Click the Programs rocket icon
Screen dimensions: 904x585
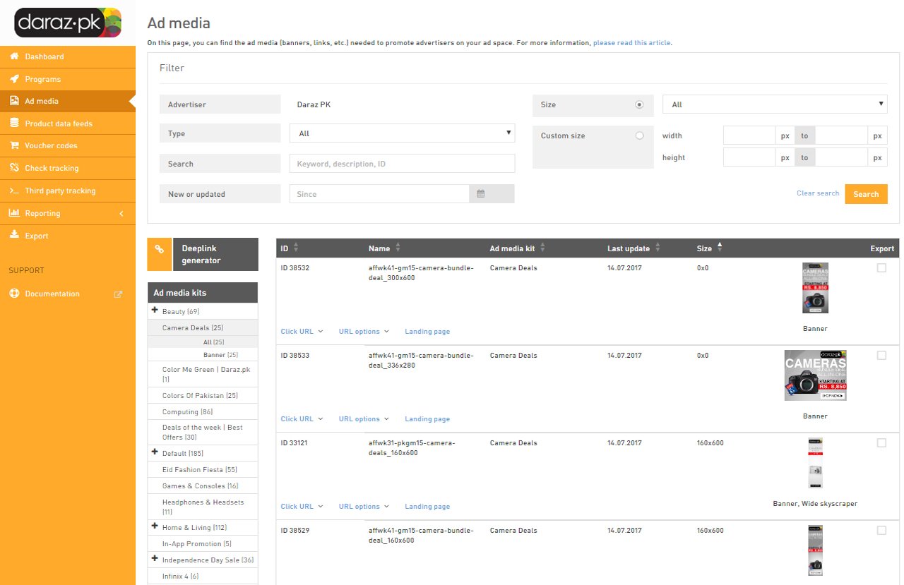pyautogui.click(x=14, y=79)
